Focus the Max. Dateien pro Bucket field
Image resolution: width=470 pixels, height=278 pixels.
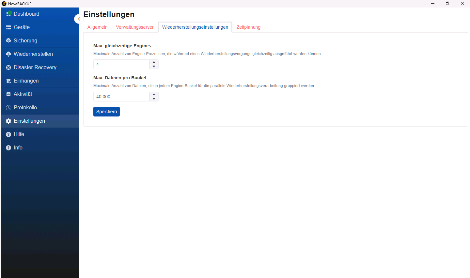click(x=121, y=97)
